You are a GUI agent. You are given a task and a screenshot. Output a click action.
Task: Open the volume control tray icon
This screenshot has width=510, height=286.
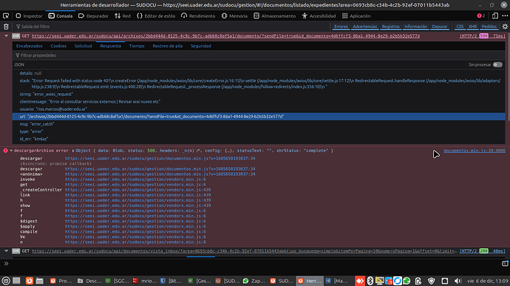point(458,281)
